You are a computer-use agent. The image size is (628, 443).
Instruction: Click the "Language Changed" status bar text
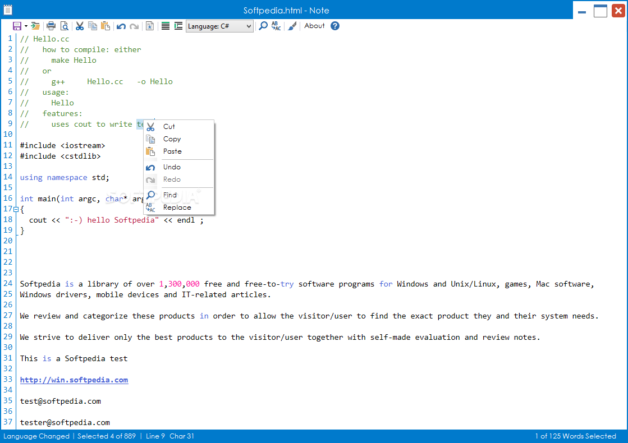[36, 436]
